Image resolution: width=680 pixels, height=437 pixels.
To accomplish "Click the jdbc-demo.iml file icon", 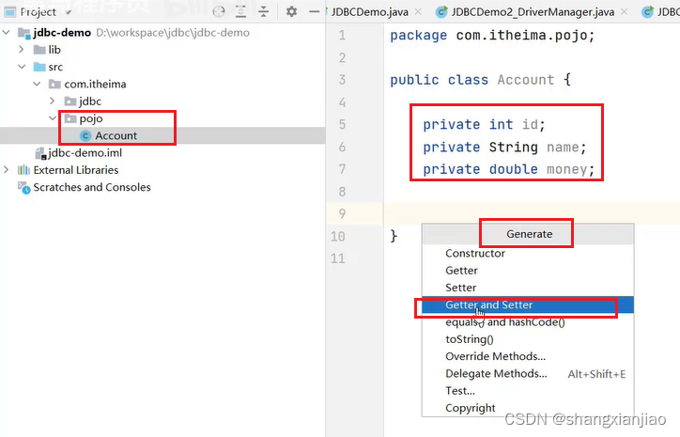I will [40, 153].
